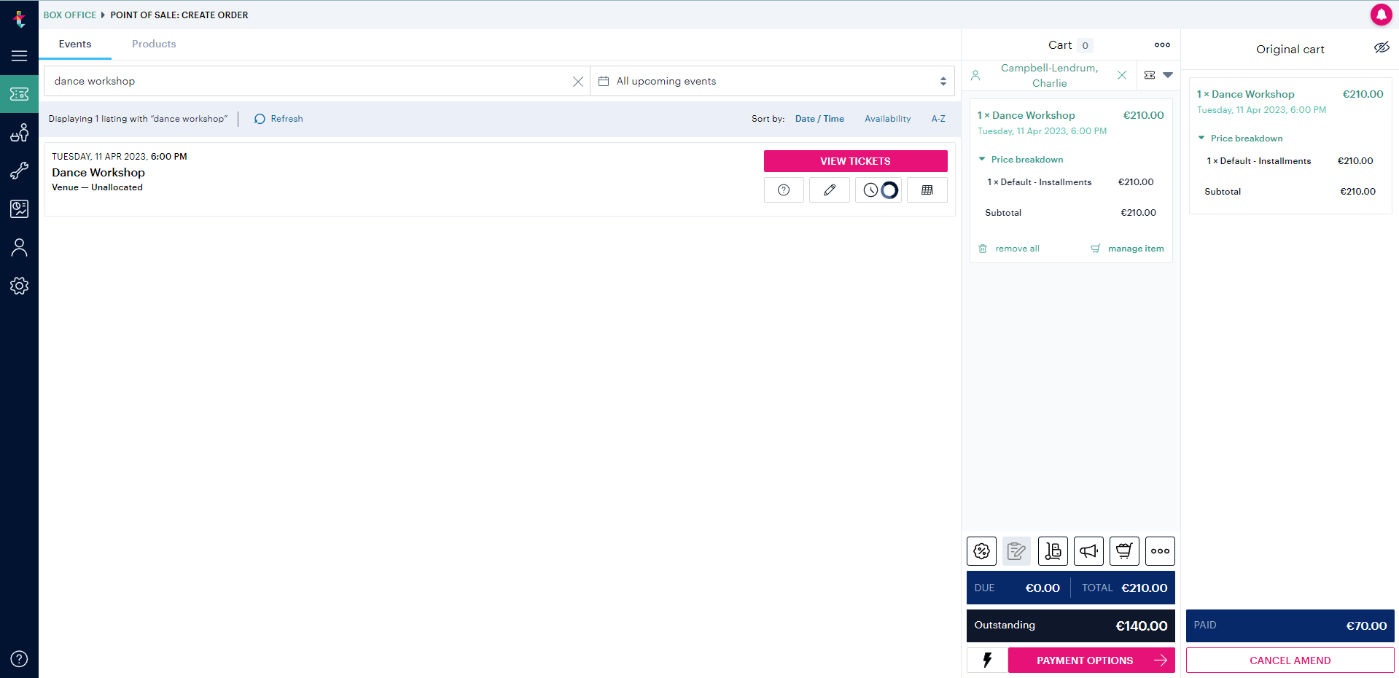
Task: Collapse the cart Price breakdown
Action: (x=1021, y=160)
